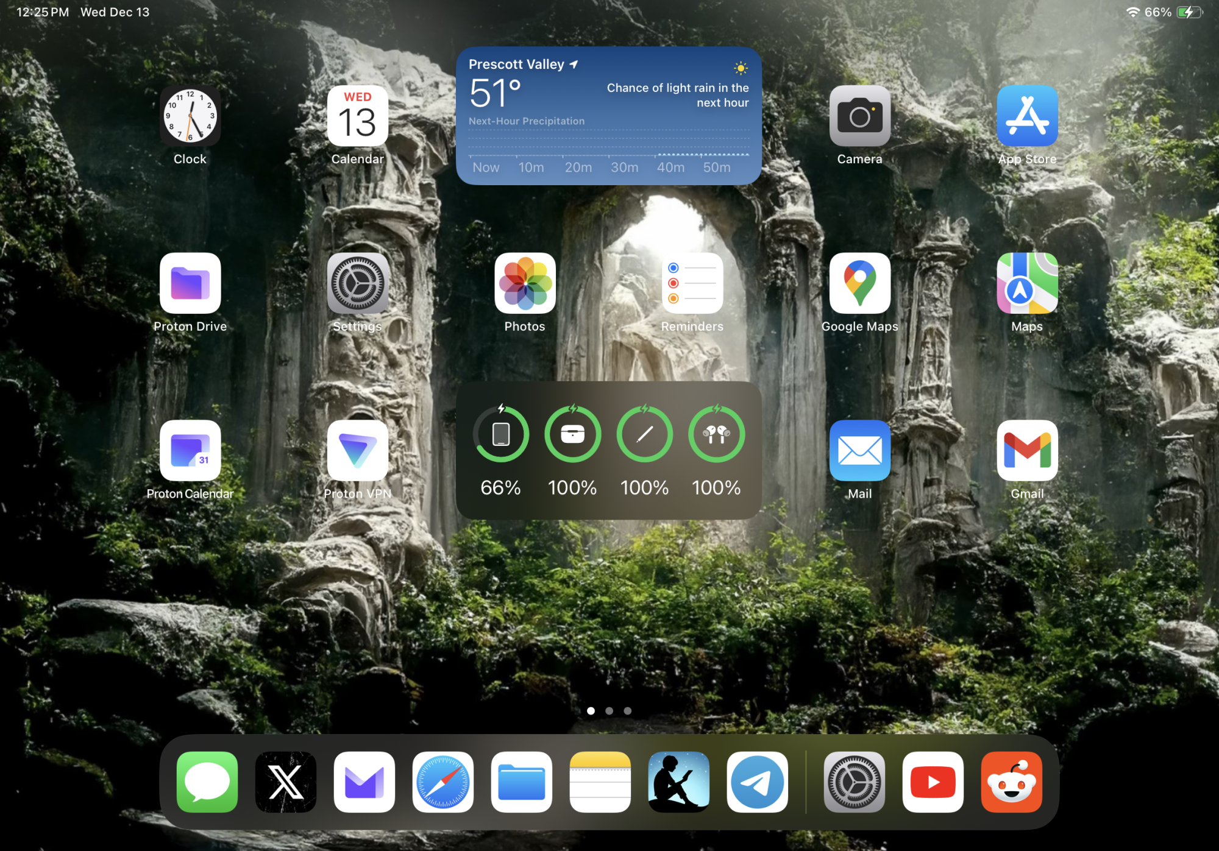Open the Gmail app
The height and width of the screenshot is (851, 1219).
tap(1027, 451)
